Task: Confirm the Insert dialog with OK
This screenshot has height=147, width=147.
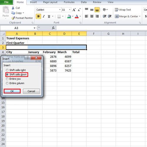Action: point(12,91)
